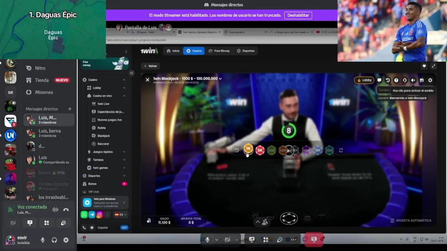Click the Volver back button

pyautogui.click(x=151, y=66)
